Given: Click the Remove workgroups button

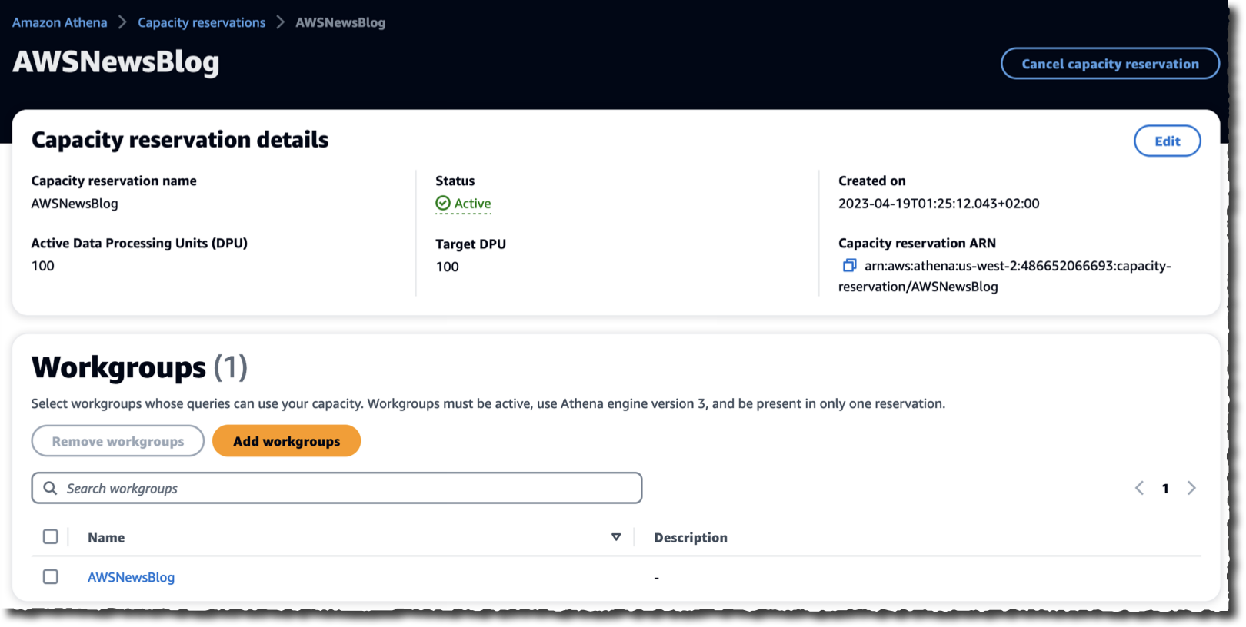Looking at the screenshot, I should pyautogui.click(x=118, y=441).
